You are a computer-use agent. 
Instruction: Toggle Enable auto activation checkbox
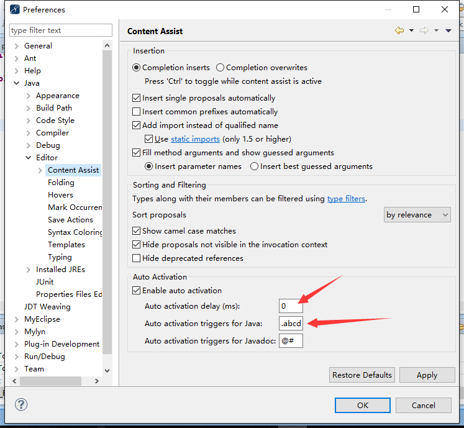(x=136, y=290)
